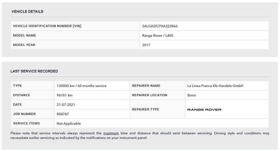Image resolution: width=280 pixels, height=151 pixels.
Task: Click the Model Name label
Action: 25,35
